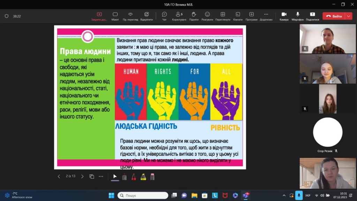Open the Переглянути view options menu

pyautogui.click(x=223, y=16)
